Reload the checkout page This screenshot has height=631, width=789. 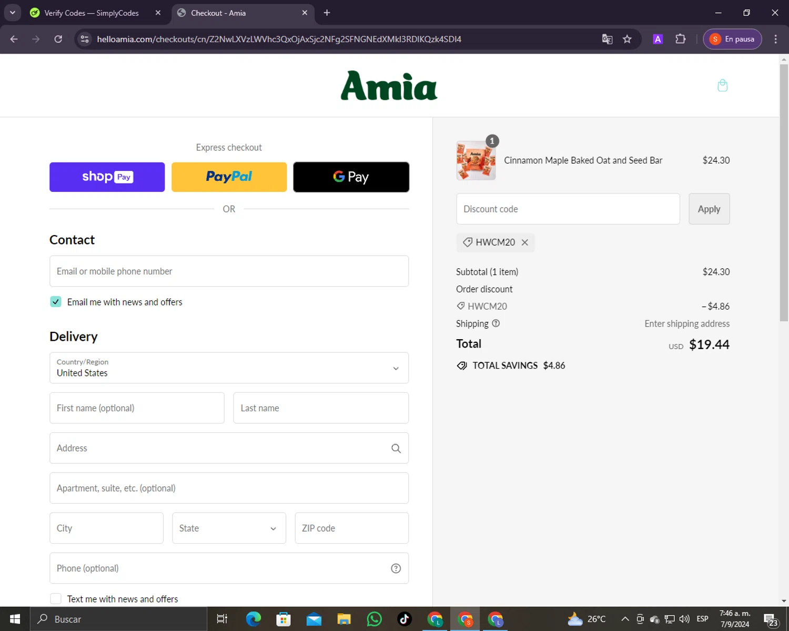58,39
